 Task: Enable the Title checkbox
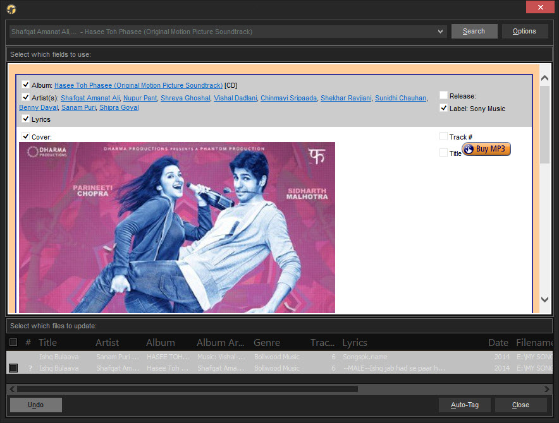click(x=443, y=153)
